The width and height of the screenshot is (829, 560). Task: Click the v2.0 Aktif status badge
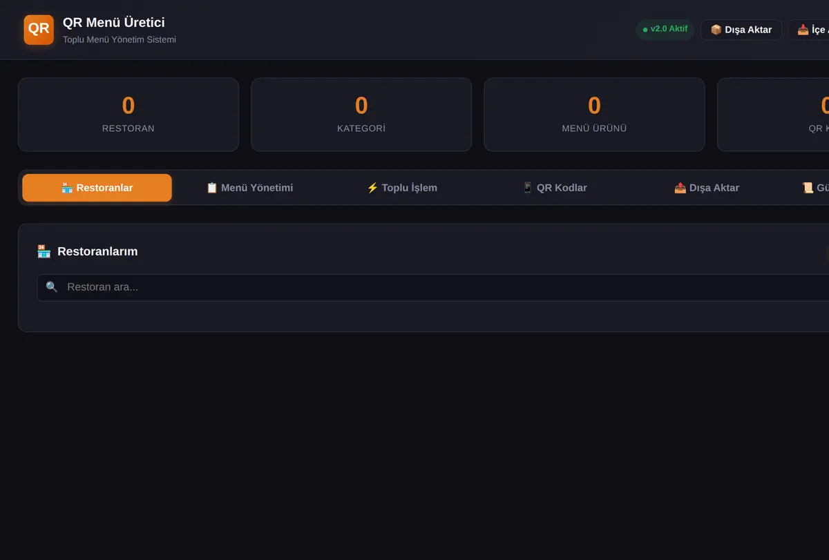665,29
